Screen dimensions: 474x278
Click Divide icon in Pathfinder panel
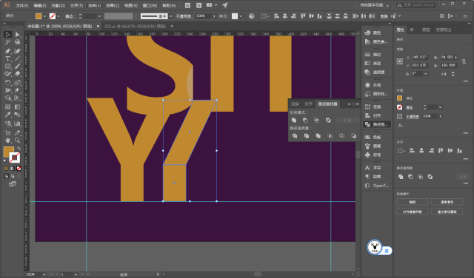tap(295, 136)
